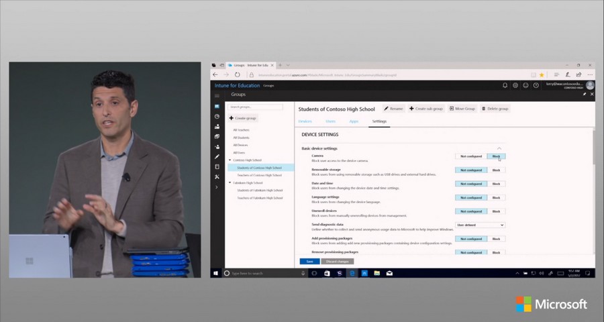Viewport: 604px width, 322px height.
Task: Click the Edge share icon
Action: [x=578, y=74]
